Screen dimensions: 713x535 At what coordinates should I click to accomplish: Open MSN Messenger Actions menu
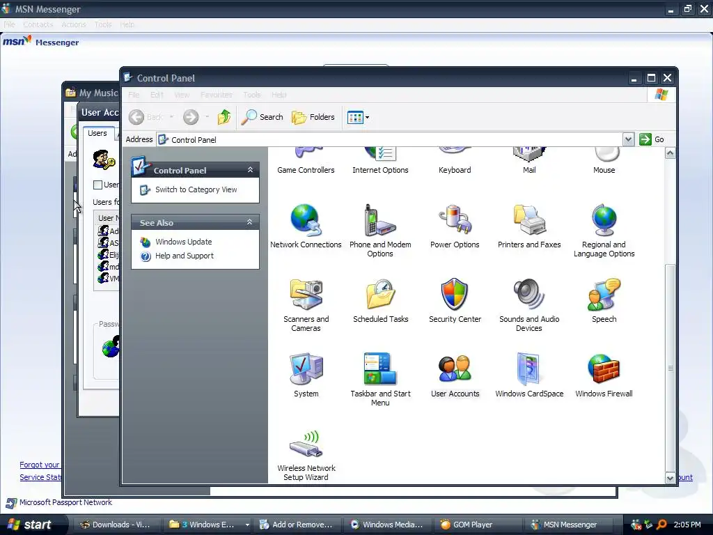coord(74,24)
